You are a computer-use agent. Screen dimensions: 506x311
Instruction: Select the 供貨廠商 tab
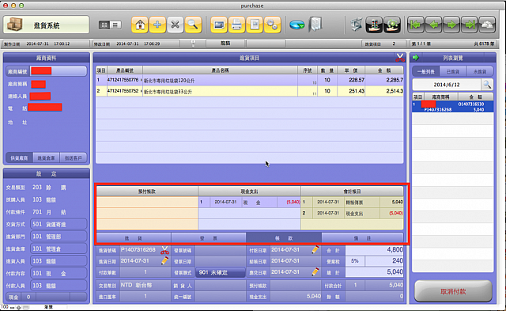(19, 158)
